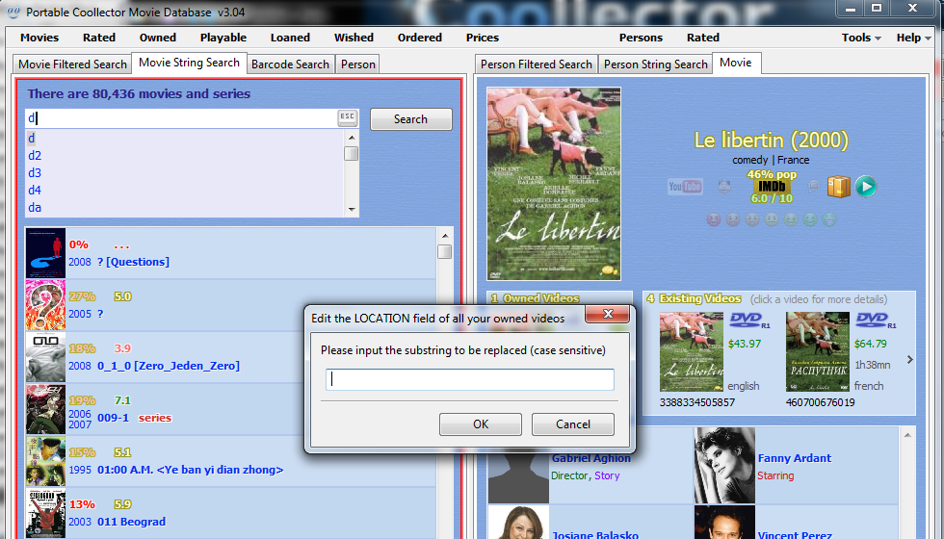Click suggestion list scroll up arrow
The width and height of the screenshot is (944, 539).
pyautogui.click(x=352, y=137)
